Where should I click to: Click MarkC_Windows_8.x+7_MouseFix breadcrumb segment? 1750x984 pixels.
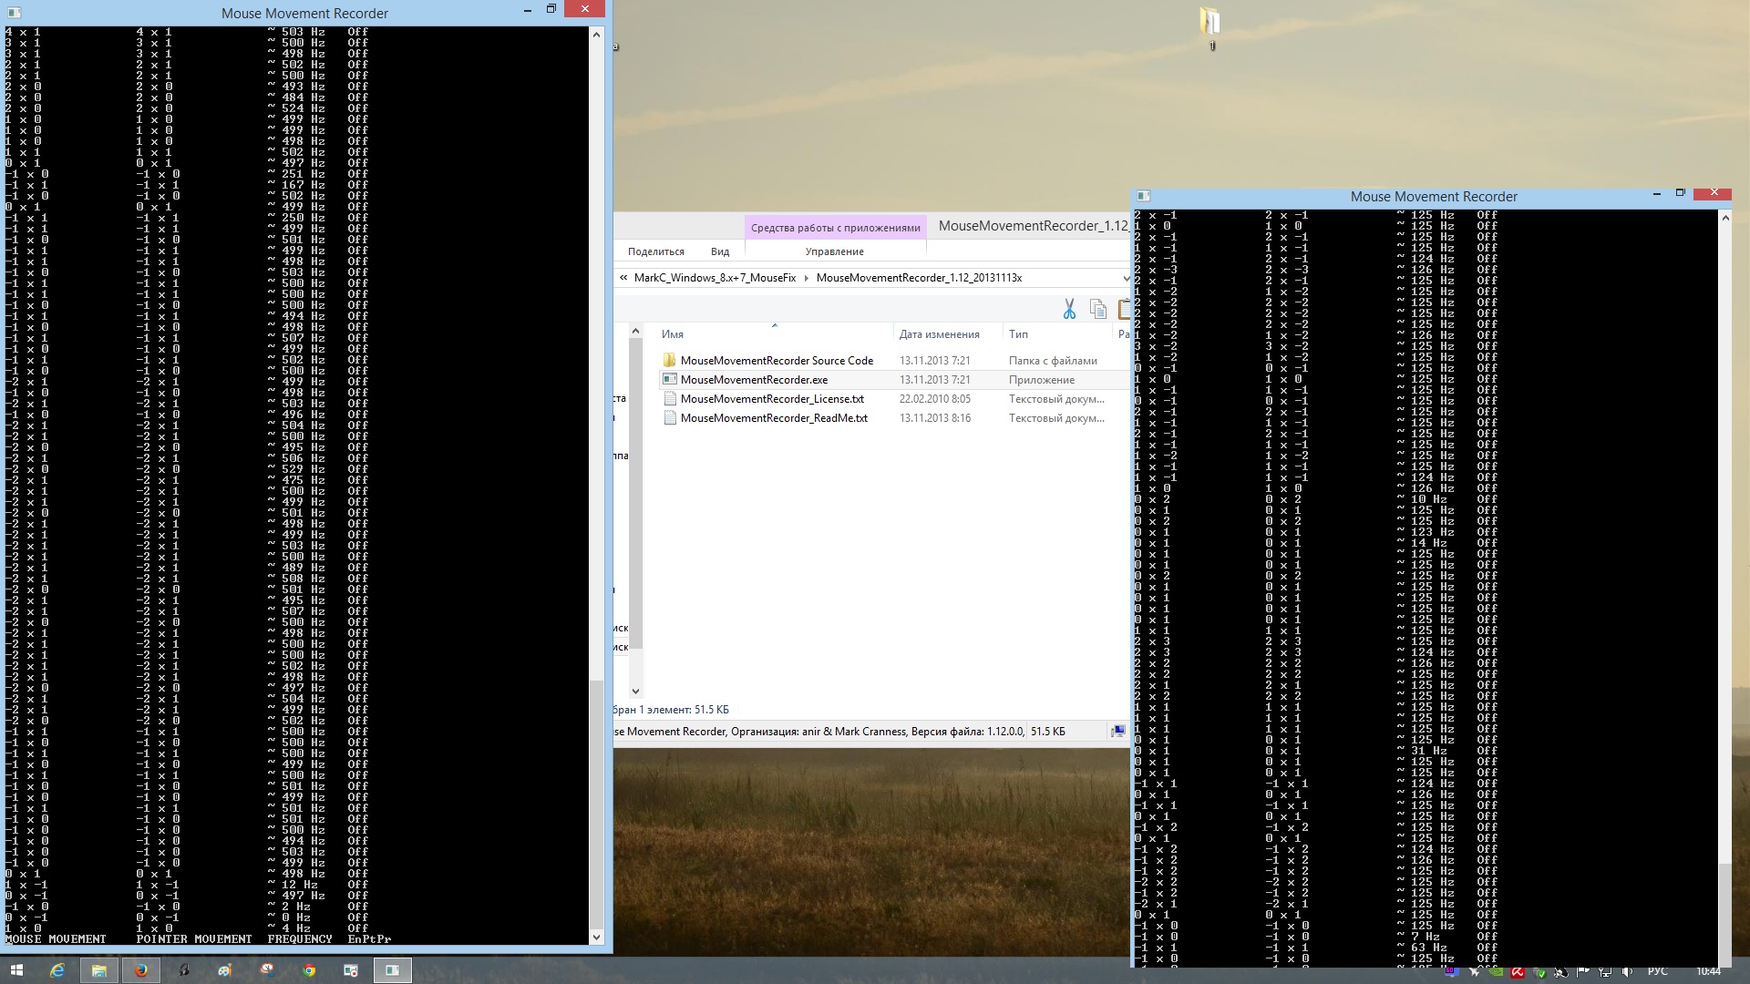(715, 278)
